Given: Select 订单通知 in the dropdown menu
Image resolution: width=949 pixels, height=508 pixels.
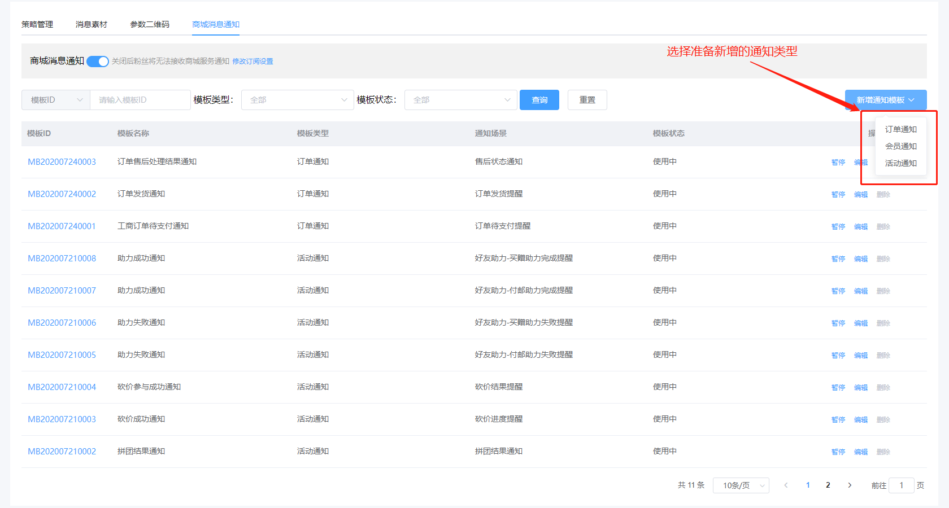Looking at the screenshot, I should [x=900, y=129].
